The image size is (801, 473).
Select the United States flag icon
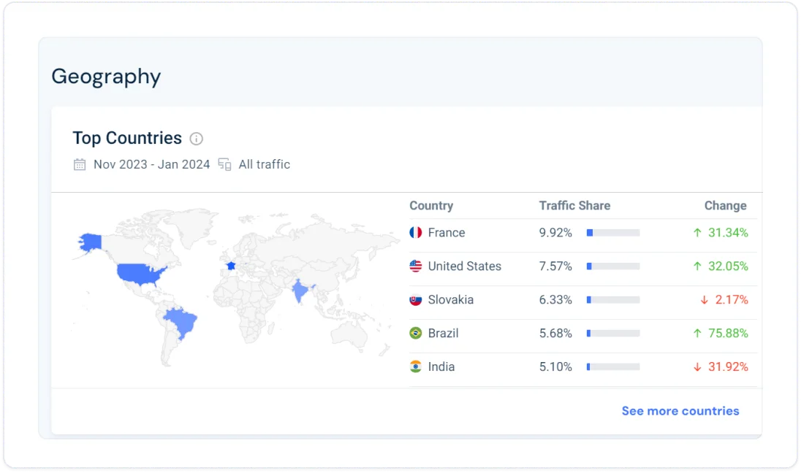(415, 266)
